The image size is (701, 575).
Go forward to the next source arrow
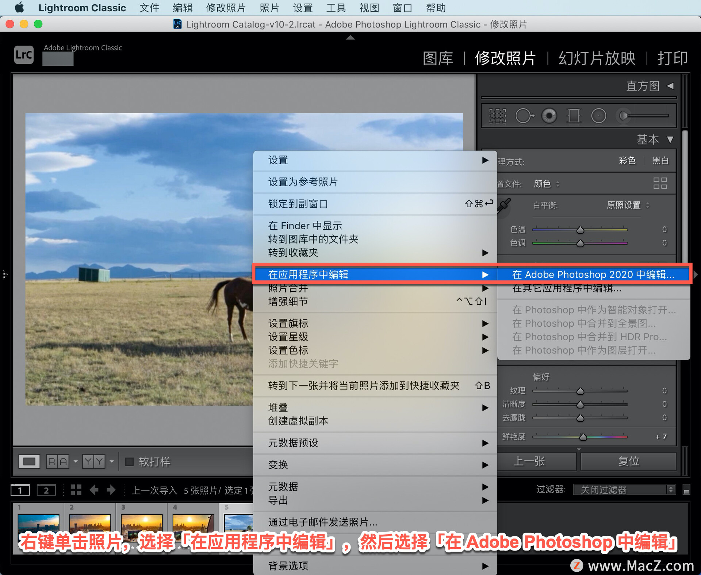tap(111, 490)
